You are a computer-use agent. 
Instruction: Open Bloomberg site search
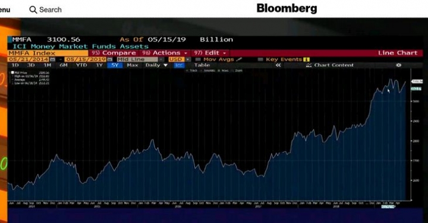tap(45, 10)
